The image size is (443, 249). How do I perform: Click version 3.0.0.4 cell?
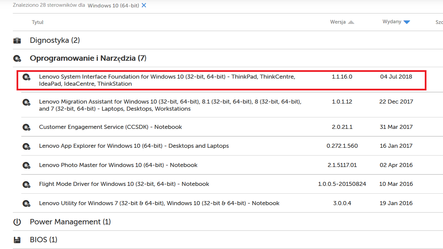click(x=342, y=203)
